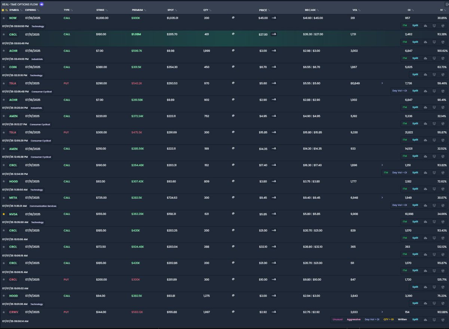Click the Aggressive tag in CRWV row
This screenshot has width=449, height=329.
point(354,320)
